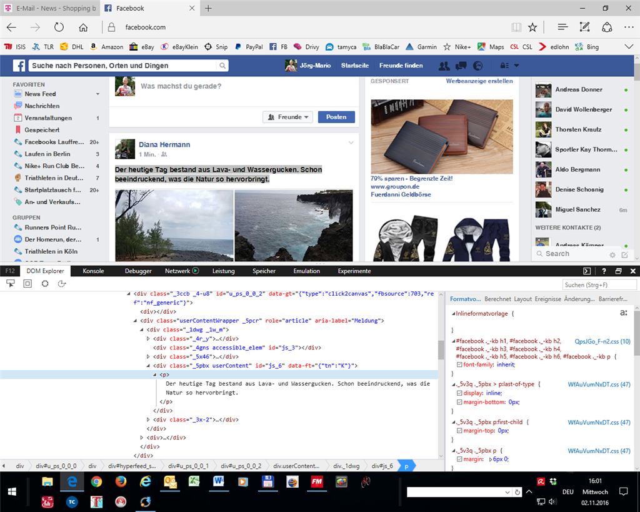Image resolution: width=640 pixels, height=512 pixels.
Task: Open the F12 console toggle icon
Action: [586, 271]
